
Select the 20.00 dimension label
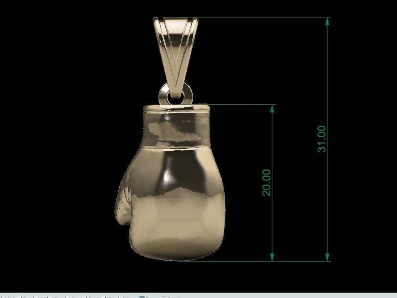point(266,182)
